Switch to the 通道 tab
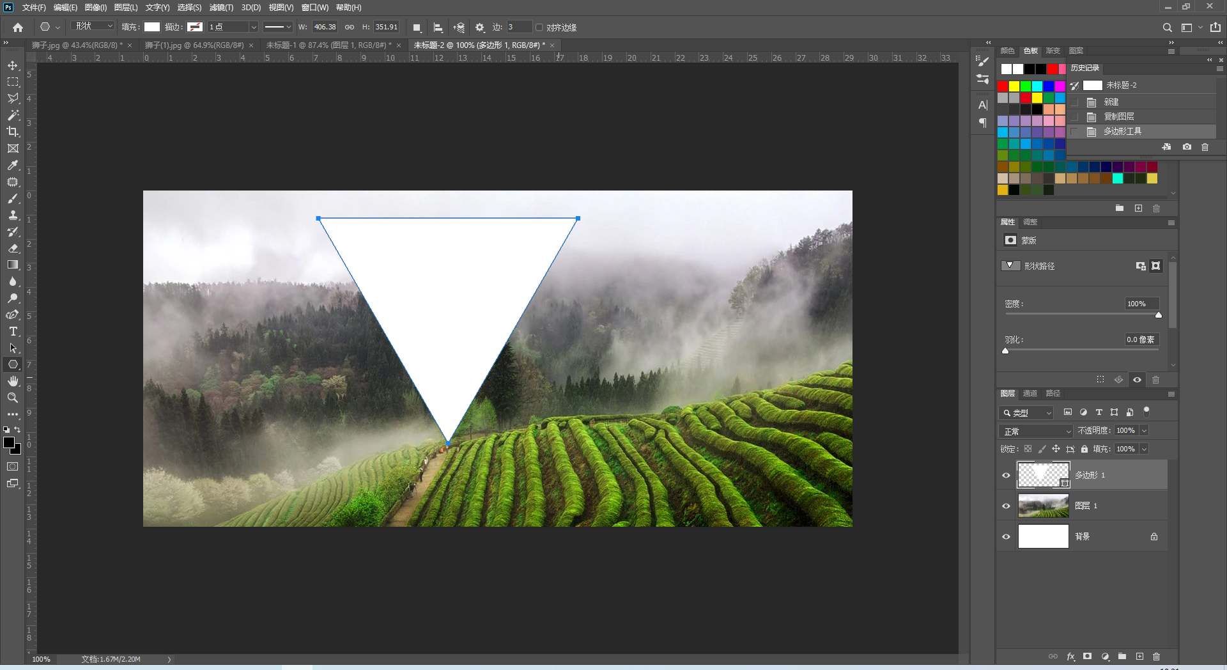 tap(1030, 394)
